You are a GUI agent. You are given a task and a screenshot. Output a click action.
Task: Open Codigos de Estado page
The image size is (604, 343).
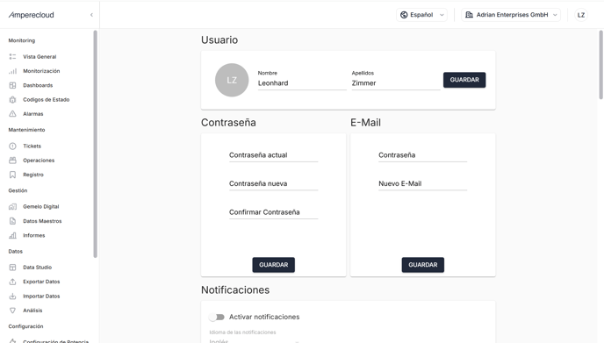(x=47, y=100)
